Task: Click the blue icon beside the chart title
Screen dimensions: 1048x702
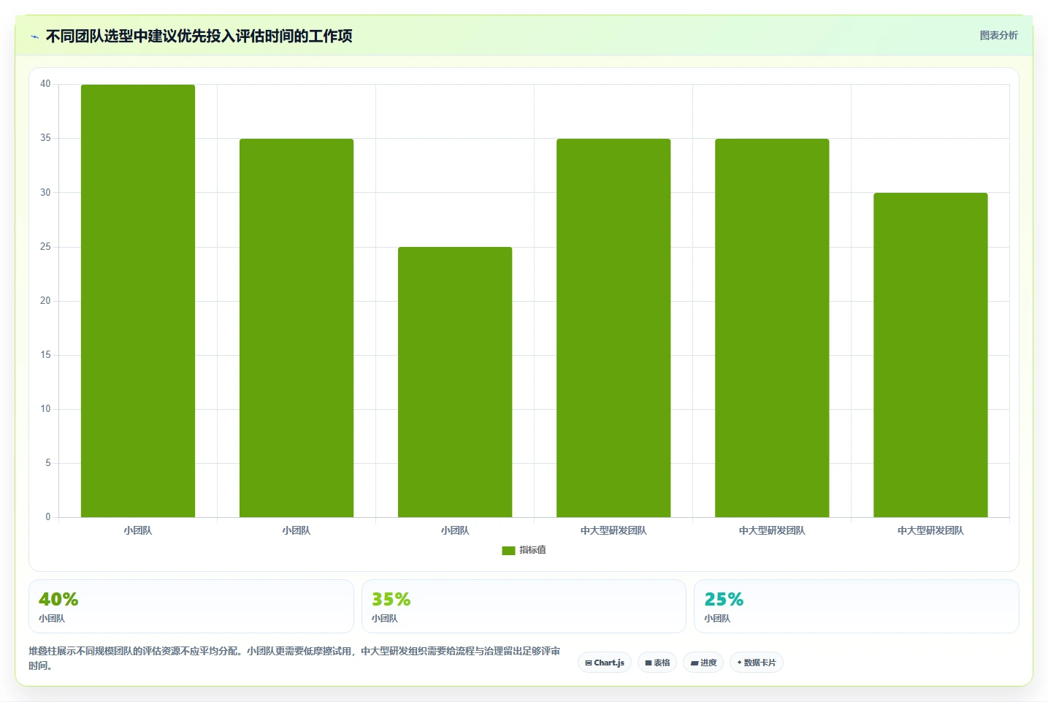Action: (34, 37)
